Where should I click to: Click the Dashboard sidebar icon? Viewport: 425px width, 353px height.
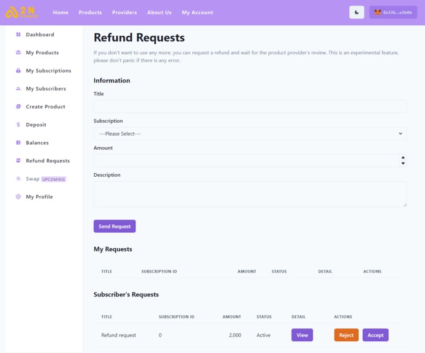coord(18,34)
